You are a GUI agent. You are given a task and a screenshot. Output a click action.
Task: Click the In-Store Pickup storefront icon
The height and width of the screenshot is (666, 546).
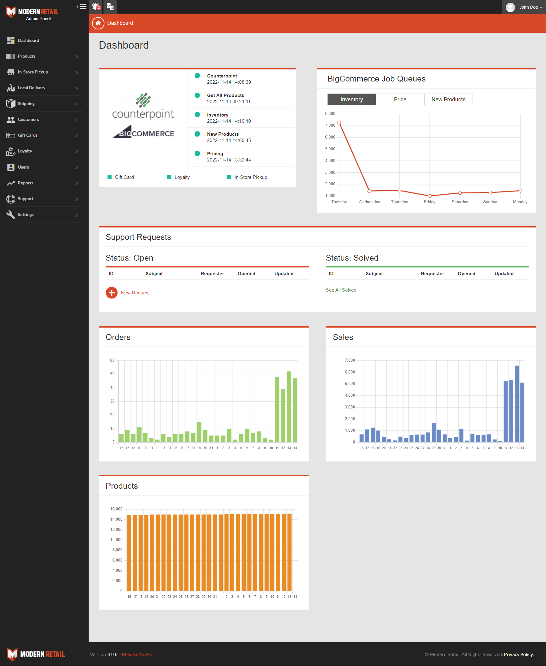click(11, 72)
